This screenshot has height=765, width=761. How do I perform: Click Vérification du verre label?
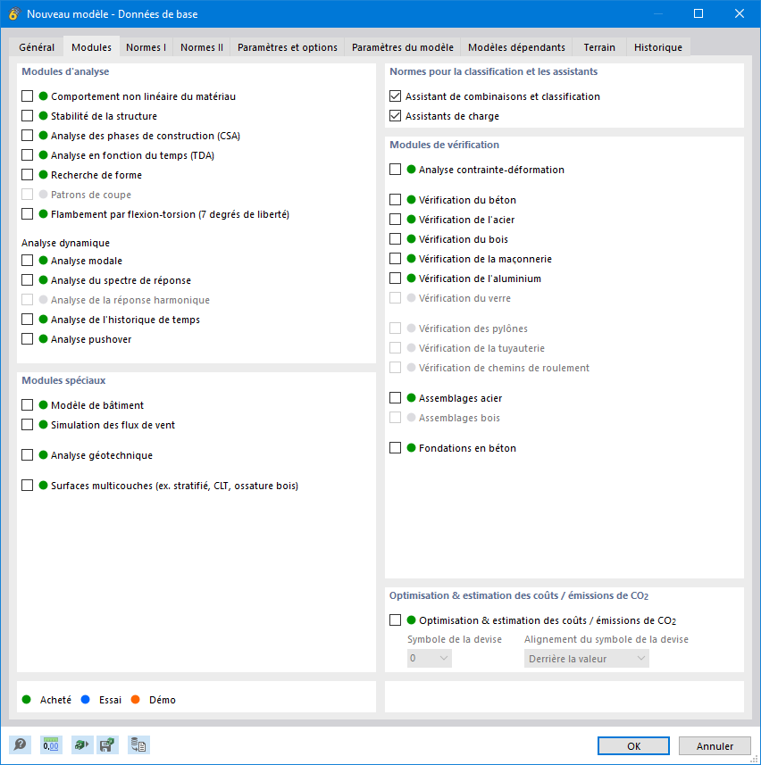pyautogui.click(x=464, y=297)
